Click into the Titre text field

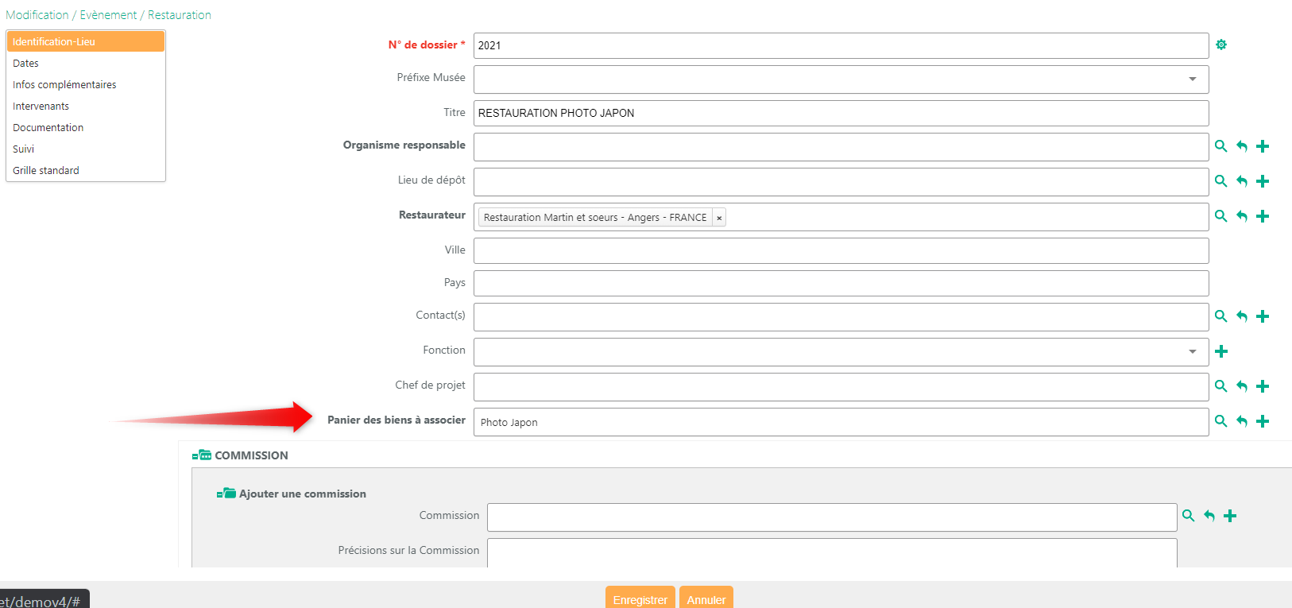[x=841, y=113]
